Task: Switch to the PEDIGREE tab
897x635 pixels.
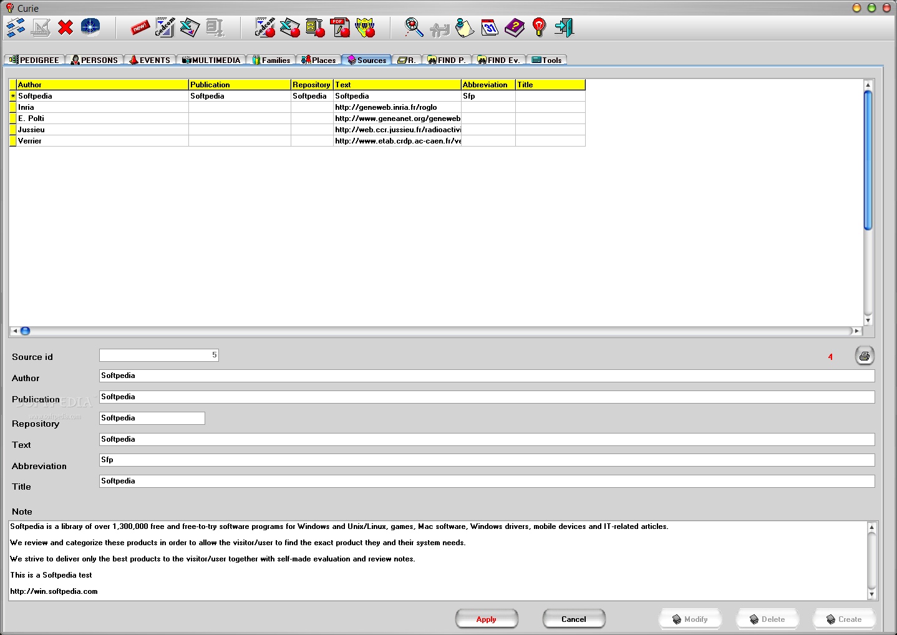Action: point(34,60)
